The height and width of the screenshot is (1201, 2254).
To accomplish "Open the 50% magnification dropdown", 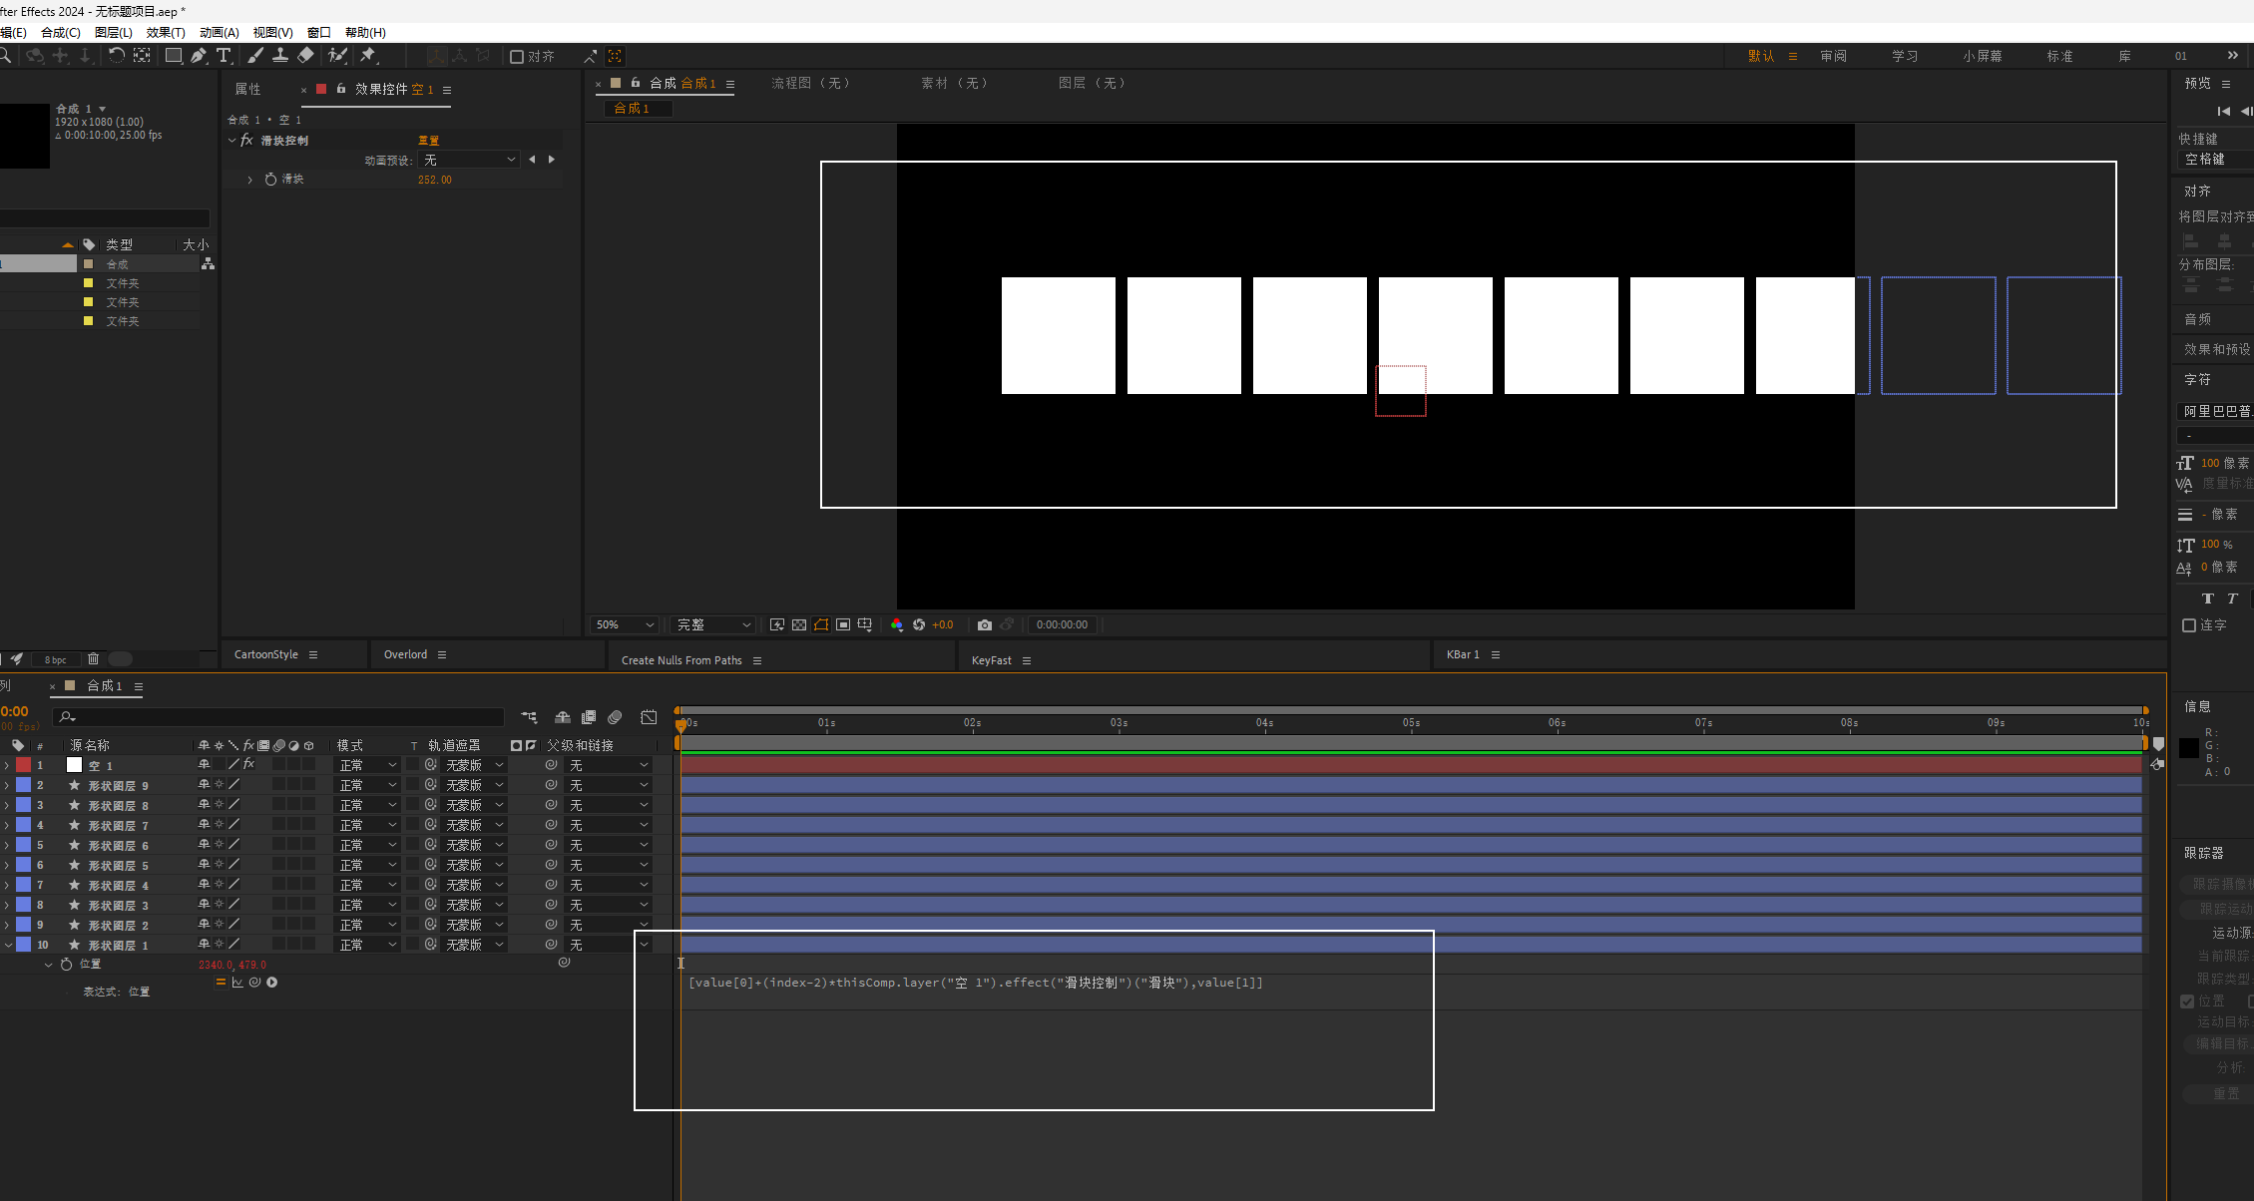I will tap(625, 625).
